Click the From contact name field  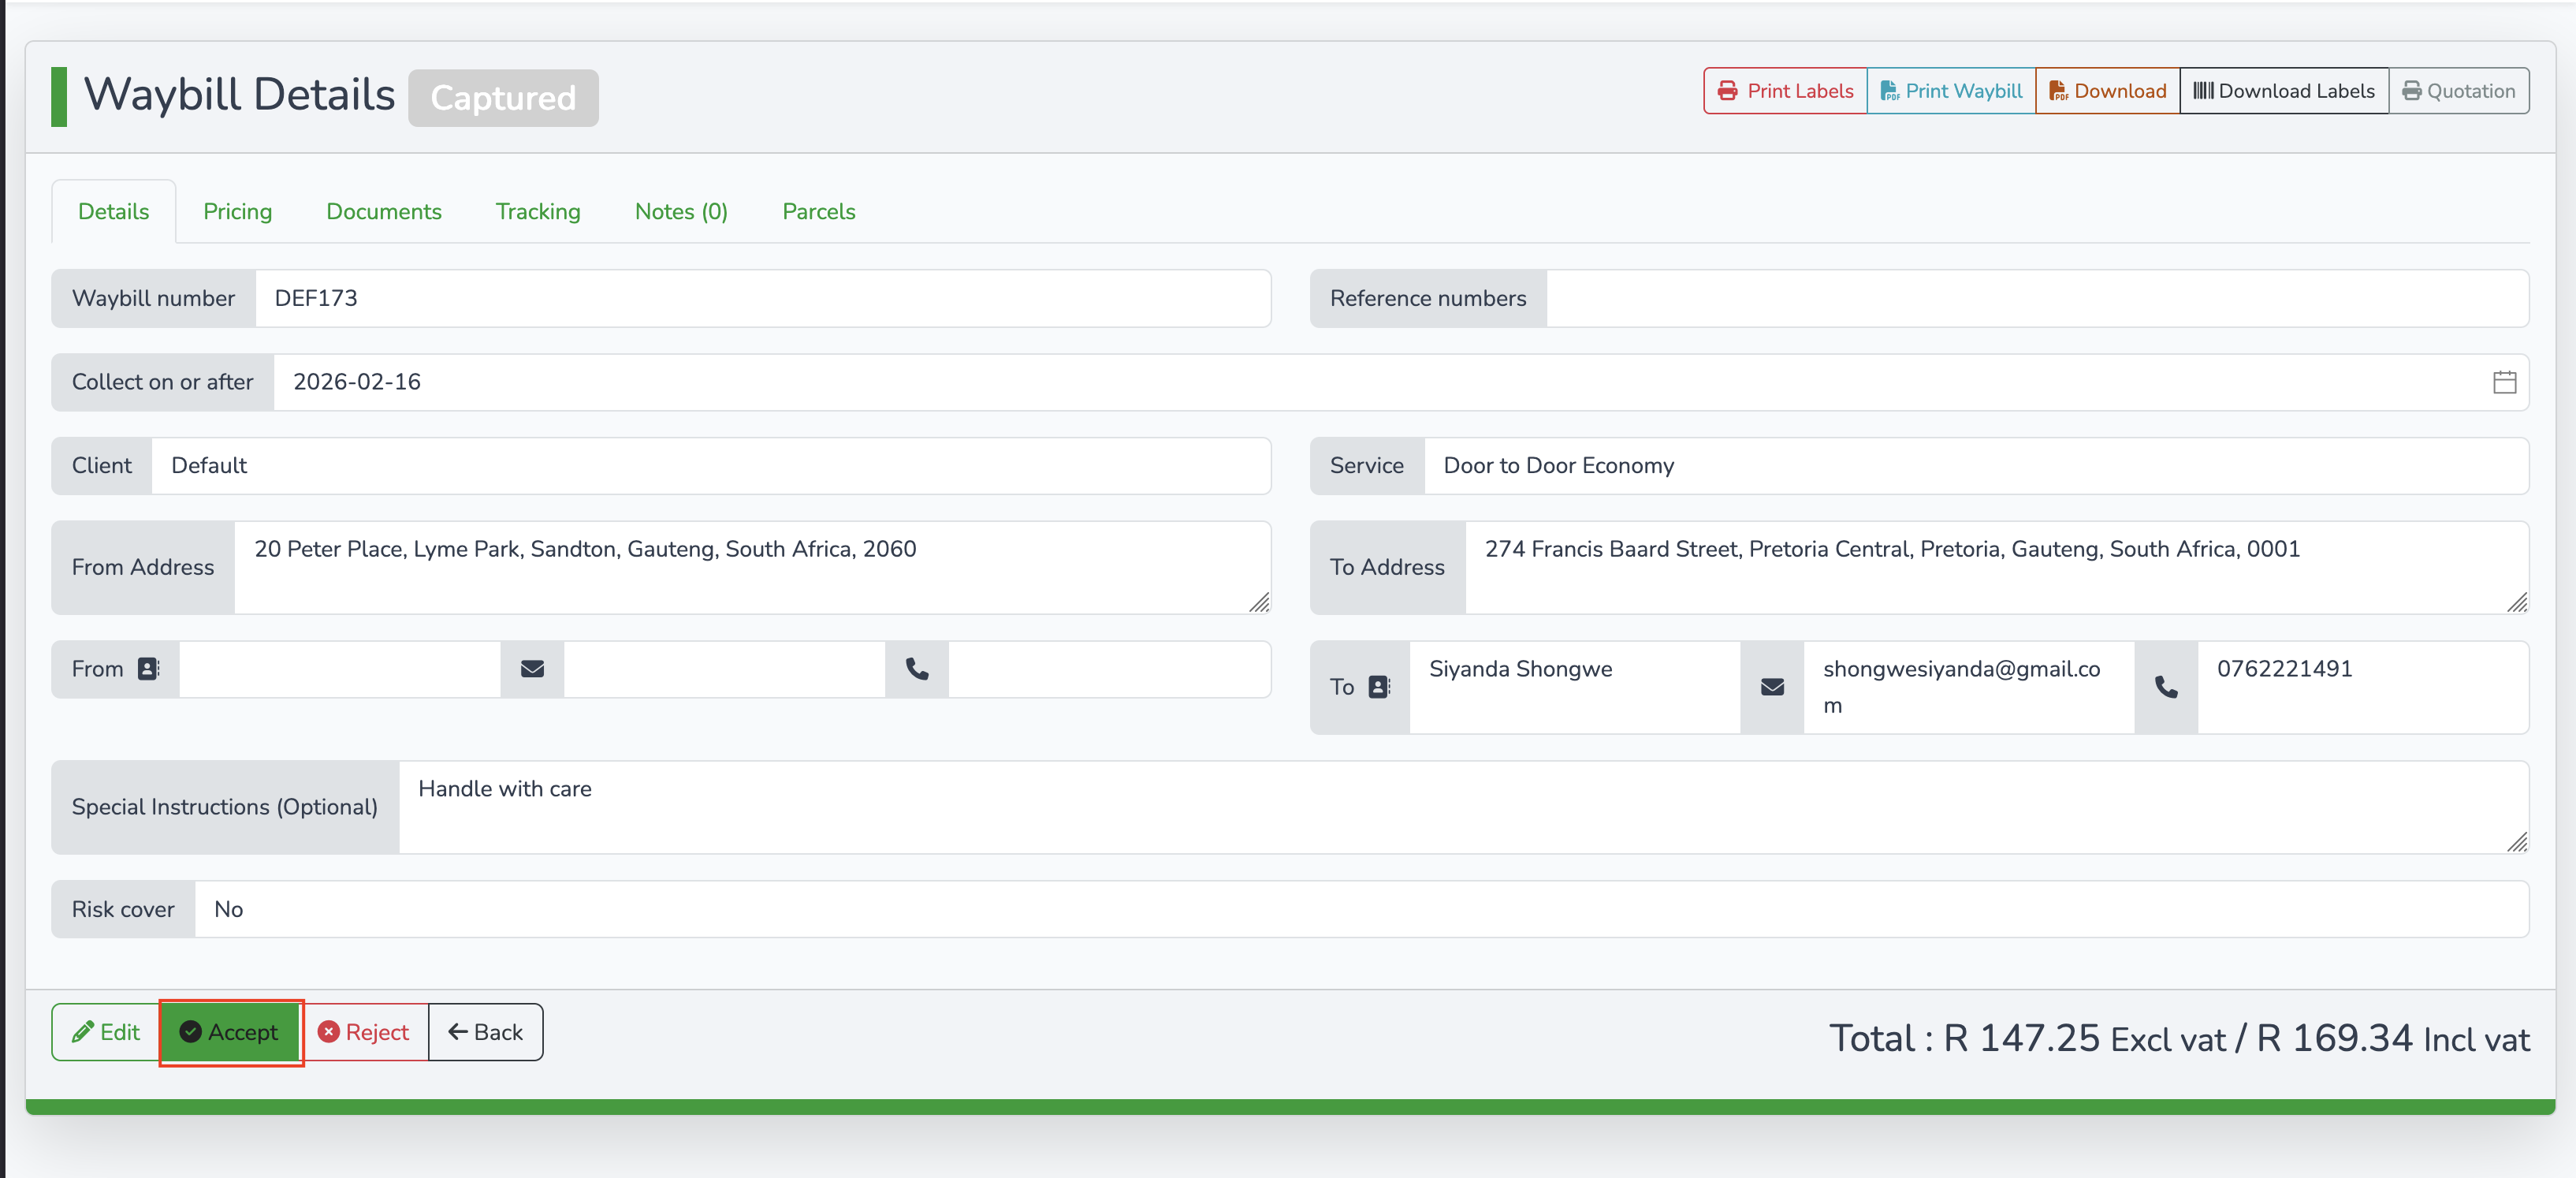click(340, 669)
